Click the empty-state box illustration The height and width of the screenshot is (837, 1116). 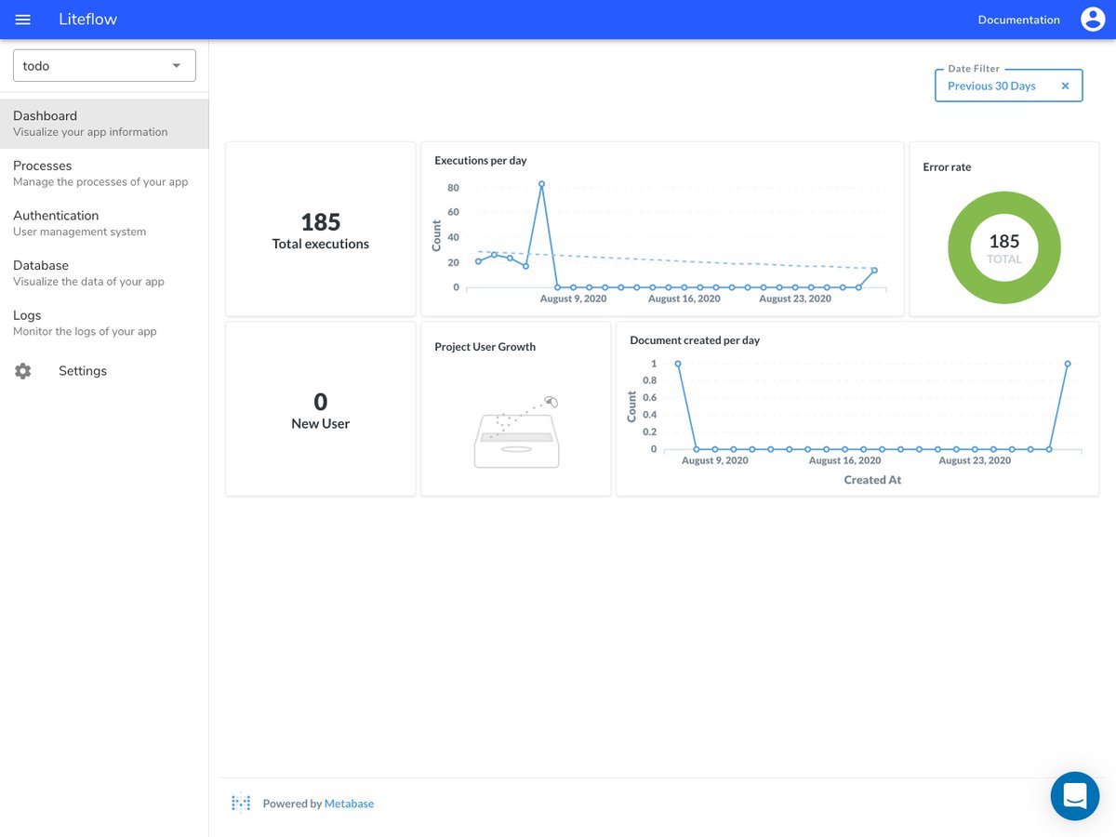[516, 431]
